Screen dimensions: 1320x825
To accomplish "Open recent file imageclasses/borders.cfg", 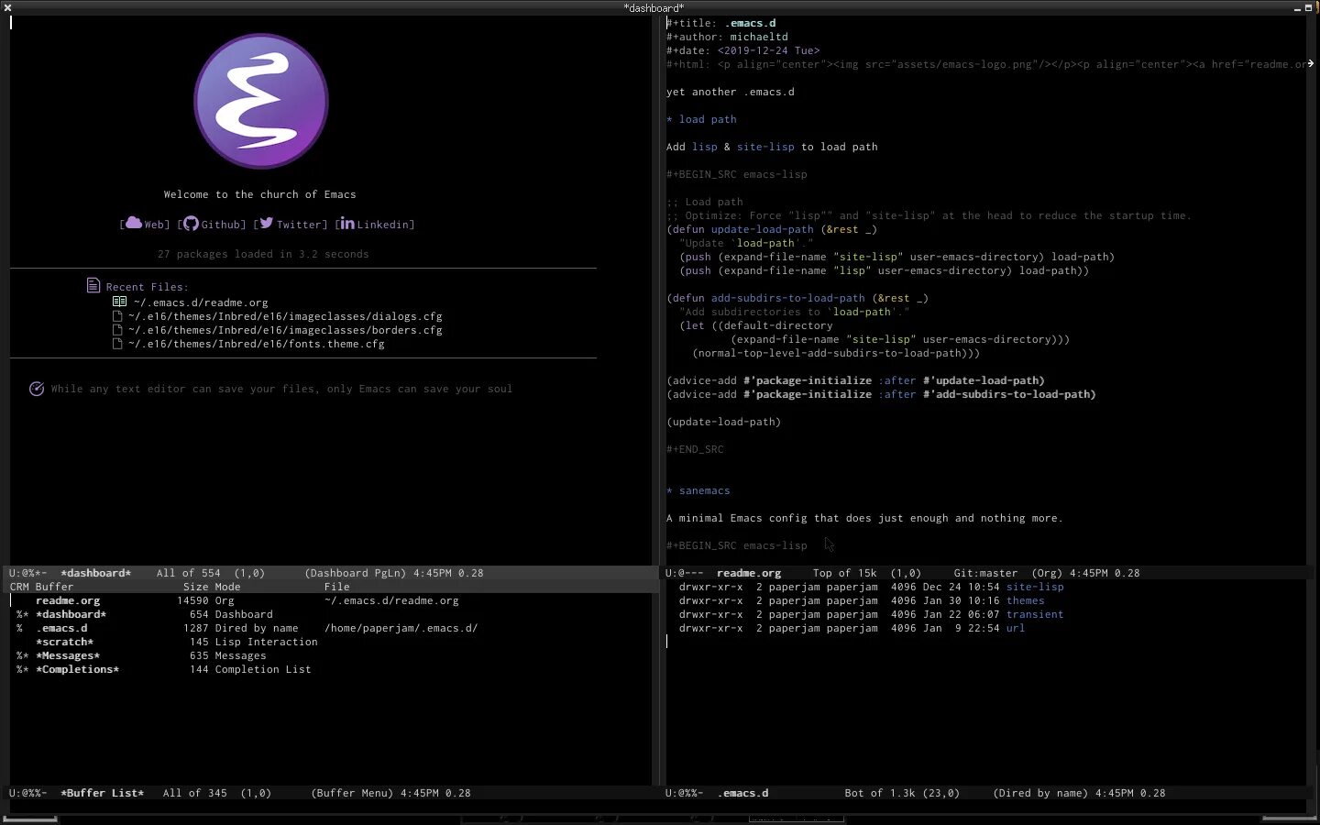I will click(285, 330).
